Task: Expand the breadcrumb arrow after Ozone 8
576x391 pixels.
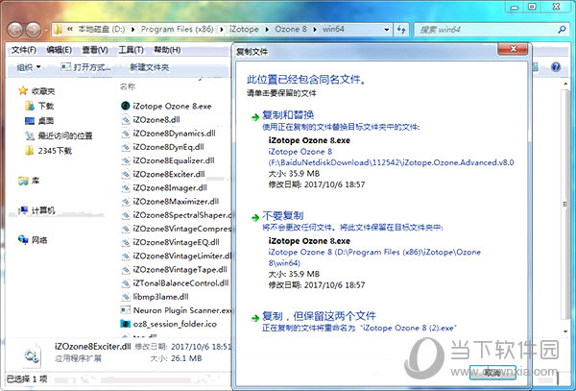Action: (x=315, y=30)
